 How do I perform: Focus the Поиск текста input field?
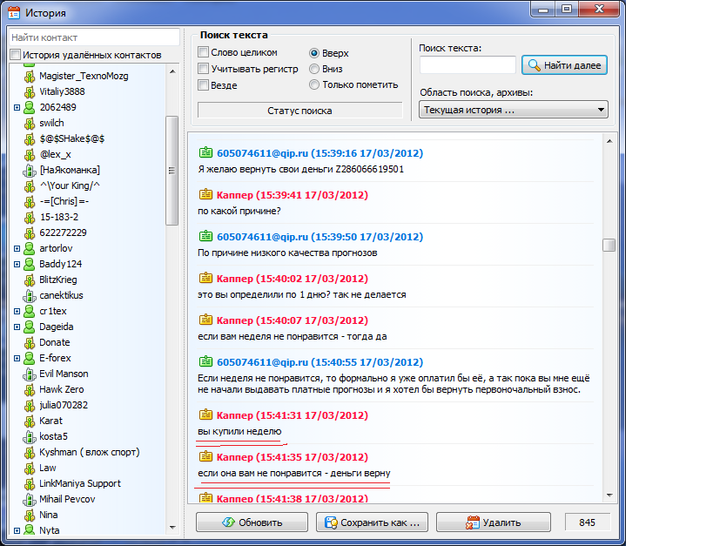click(x=467, y=64)
